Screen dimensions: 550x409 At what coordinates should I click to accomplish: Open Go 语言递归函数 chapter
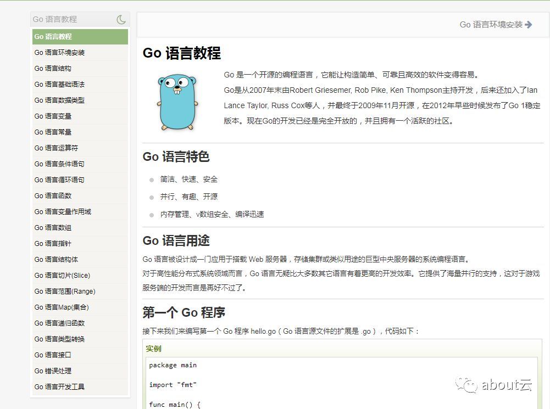(x=80, y=323)
